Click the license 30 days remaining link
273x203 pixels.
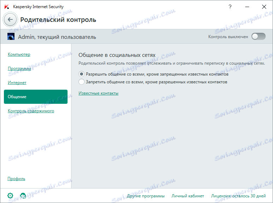click(x=238, y=196)
